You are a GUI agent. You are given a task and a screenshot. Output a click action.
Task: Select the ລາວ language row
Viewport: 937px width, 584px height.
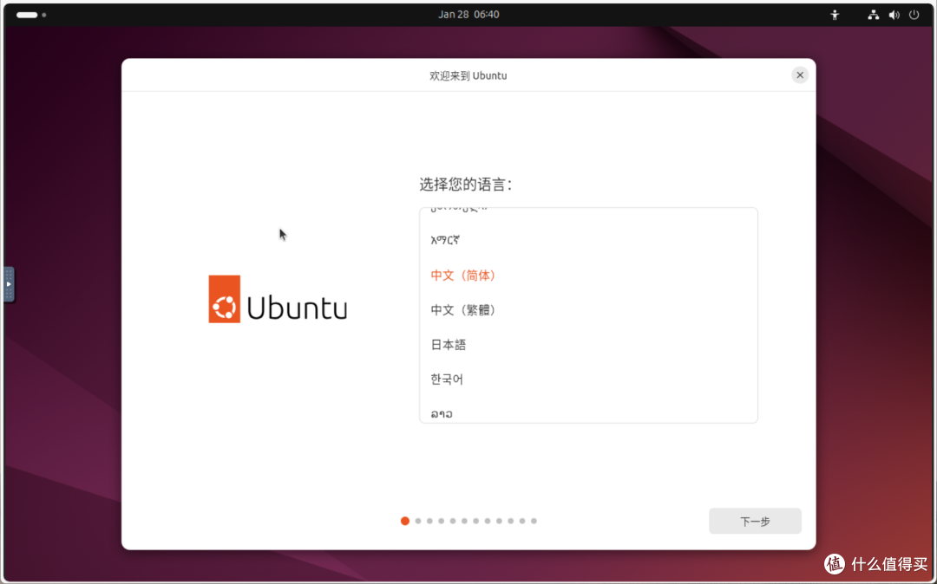(588, 412)
